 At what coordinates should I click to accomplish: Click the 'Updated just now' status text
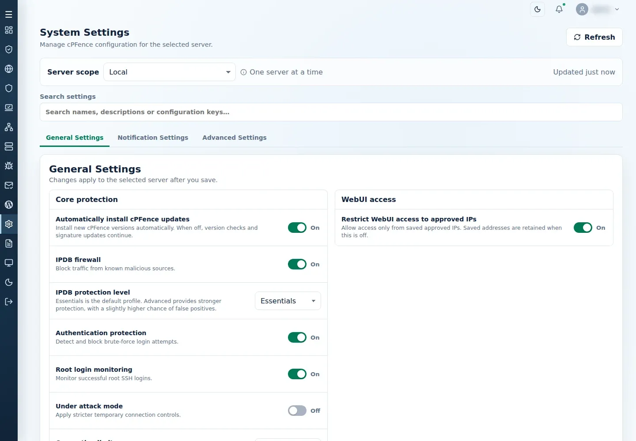tap(584, 72)
